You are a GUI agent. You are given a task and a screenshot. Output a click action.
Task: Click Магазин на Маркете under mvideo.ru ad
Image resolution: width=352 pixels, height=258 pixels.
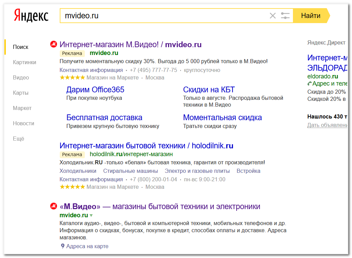click(113, 77)
